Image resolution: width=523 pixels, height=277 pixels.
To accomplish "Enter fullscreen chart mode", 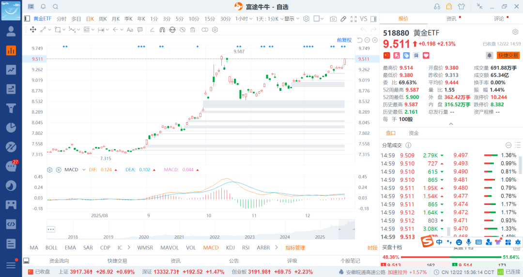I will click(x=354, y=19).
